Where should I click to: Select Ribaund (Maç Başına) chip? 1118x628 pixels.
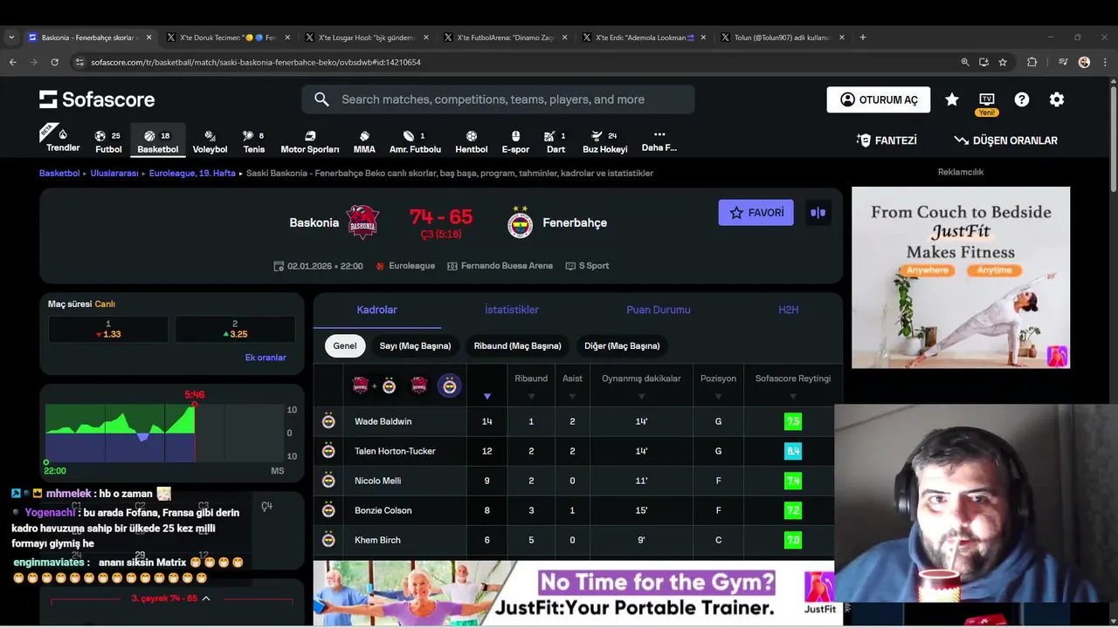coord(517,346)
